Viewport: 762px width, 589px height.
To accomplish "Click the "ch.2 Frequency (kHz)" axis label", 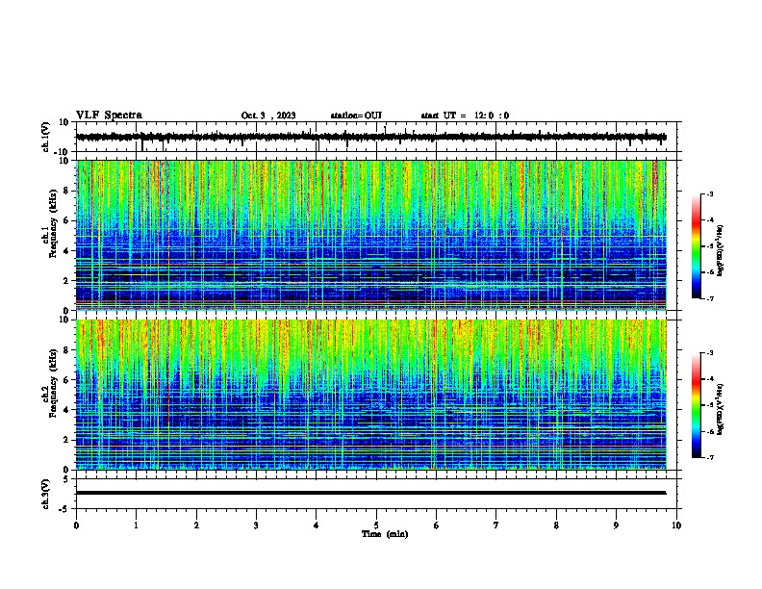I will tap(50, 383).
